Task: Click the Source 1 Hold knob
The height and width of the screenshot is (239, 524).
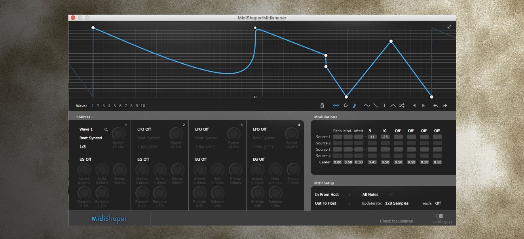Action: pos(102,170)
